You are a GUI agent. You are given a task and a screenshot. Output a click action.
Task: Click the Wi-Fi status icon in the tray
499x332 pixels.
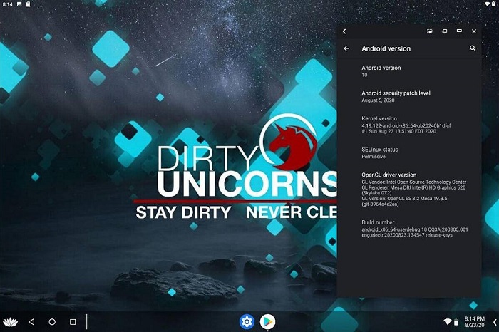click(447, 322)
